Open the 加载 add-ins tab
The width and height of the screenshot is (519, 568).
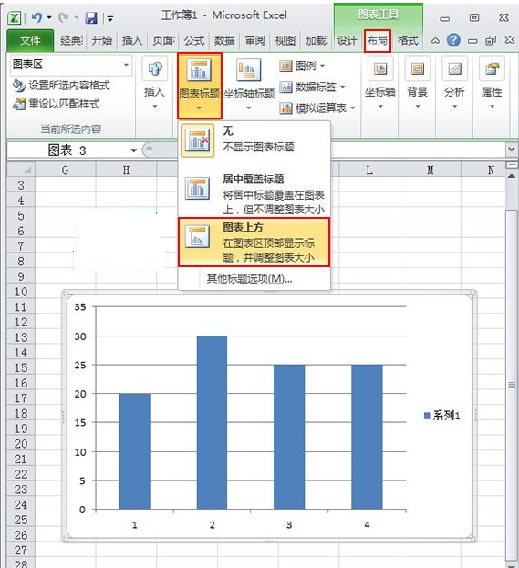(x=316, y=40)
